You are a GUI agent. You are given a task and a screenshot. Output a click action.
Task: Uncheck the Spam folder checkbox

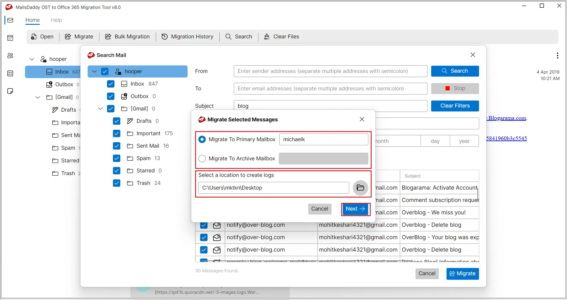point(117,158)
